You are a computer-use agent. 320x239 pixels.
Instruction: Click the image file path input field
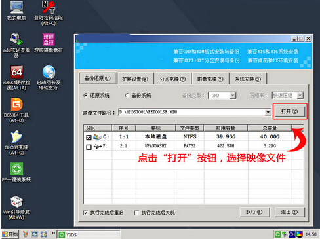[x=191, y=112]
